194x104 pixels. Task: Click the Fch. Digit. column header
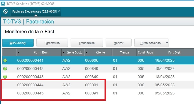tap(175, 52)
